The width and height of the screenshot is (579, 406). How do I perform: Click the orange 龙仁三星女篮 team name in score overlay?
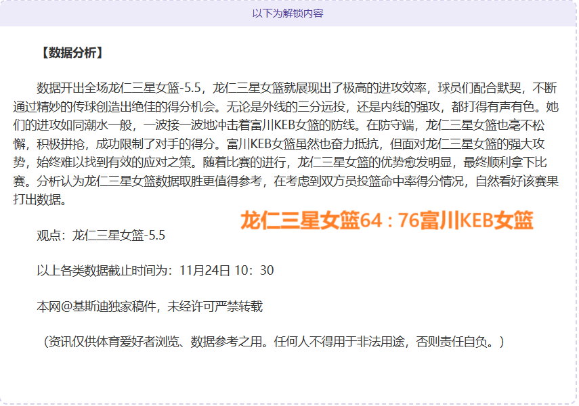pos(300,221)
